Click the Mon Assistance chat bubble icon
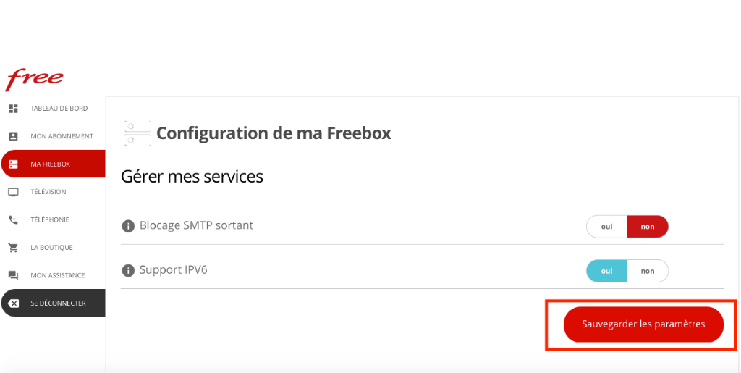 pos(13,276)
